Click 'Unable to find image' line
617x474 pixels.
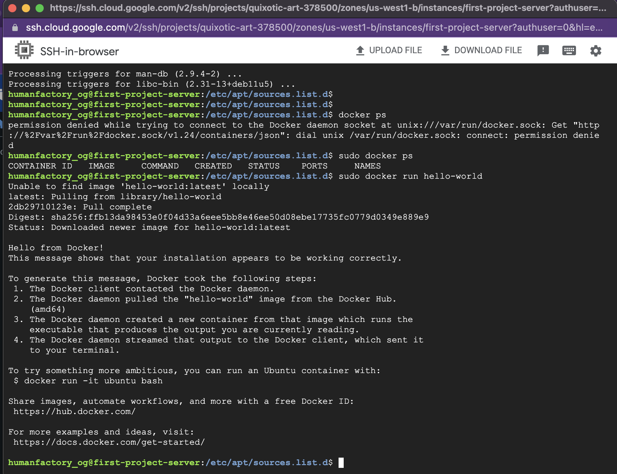(x=139, y=187)
